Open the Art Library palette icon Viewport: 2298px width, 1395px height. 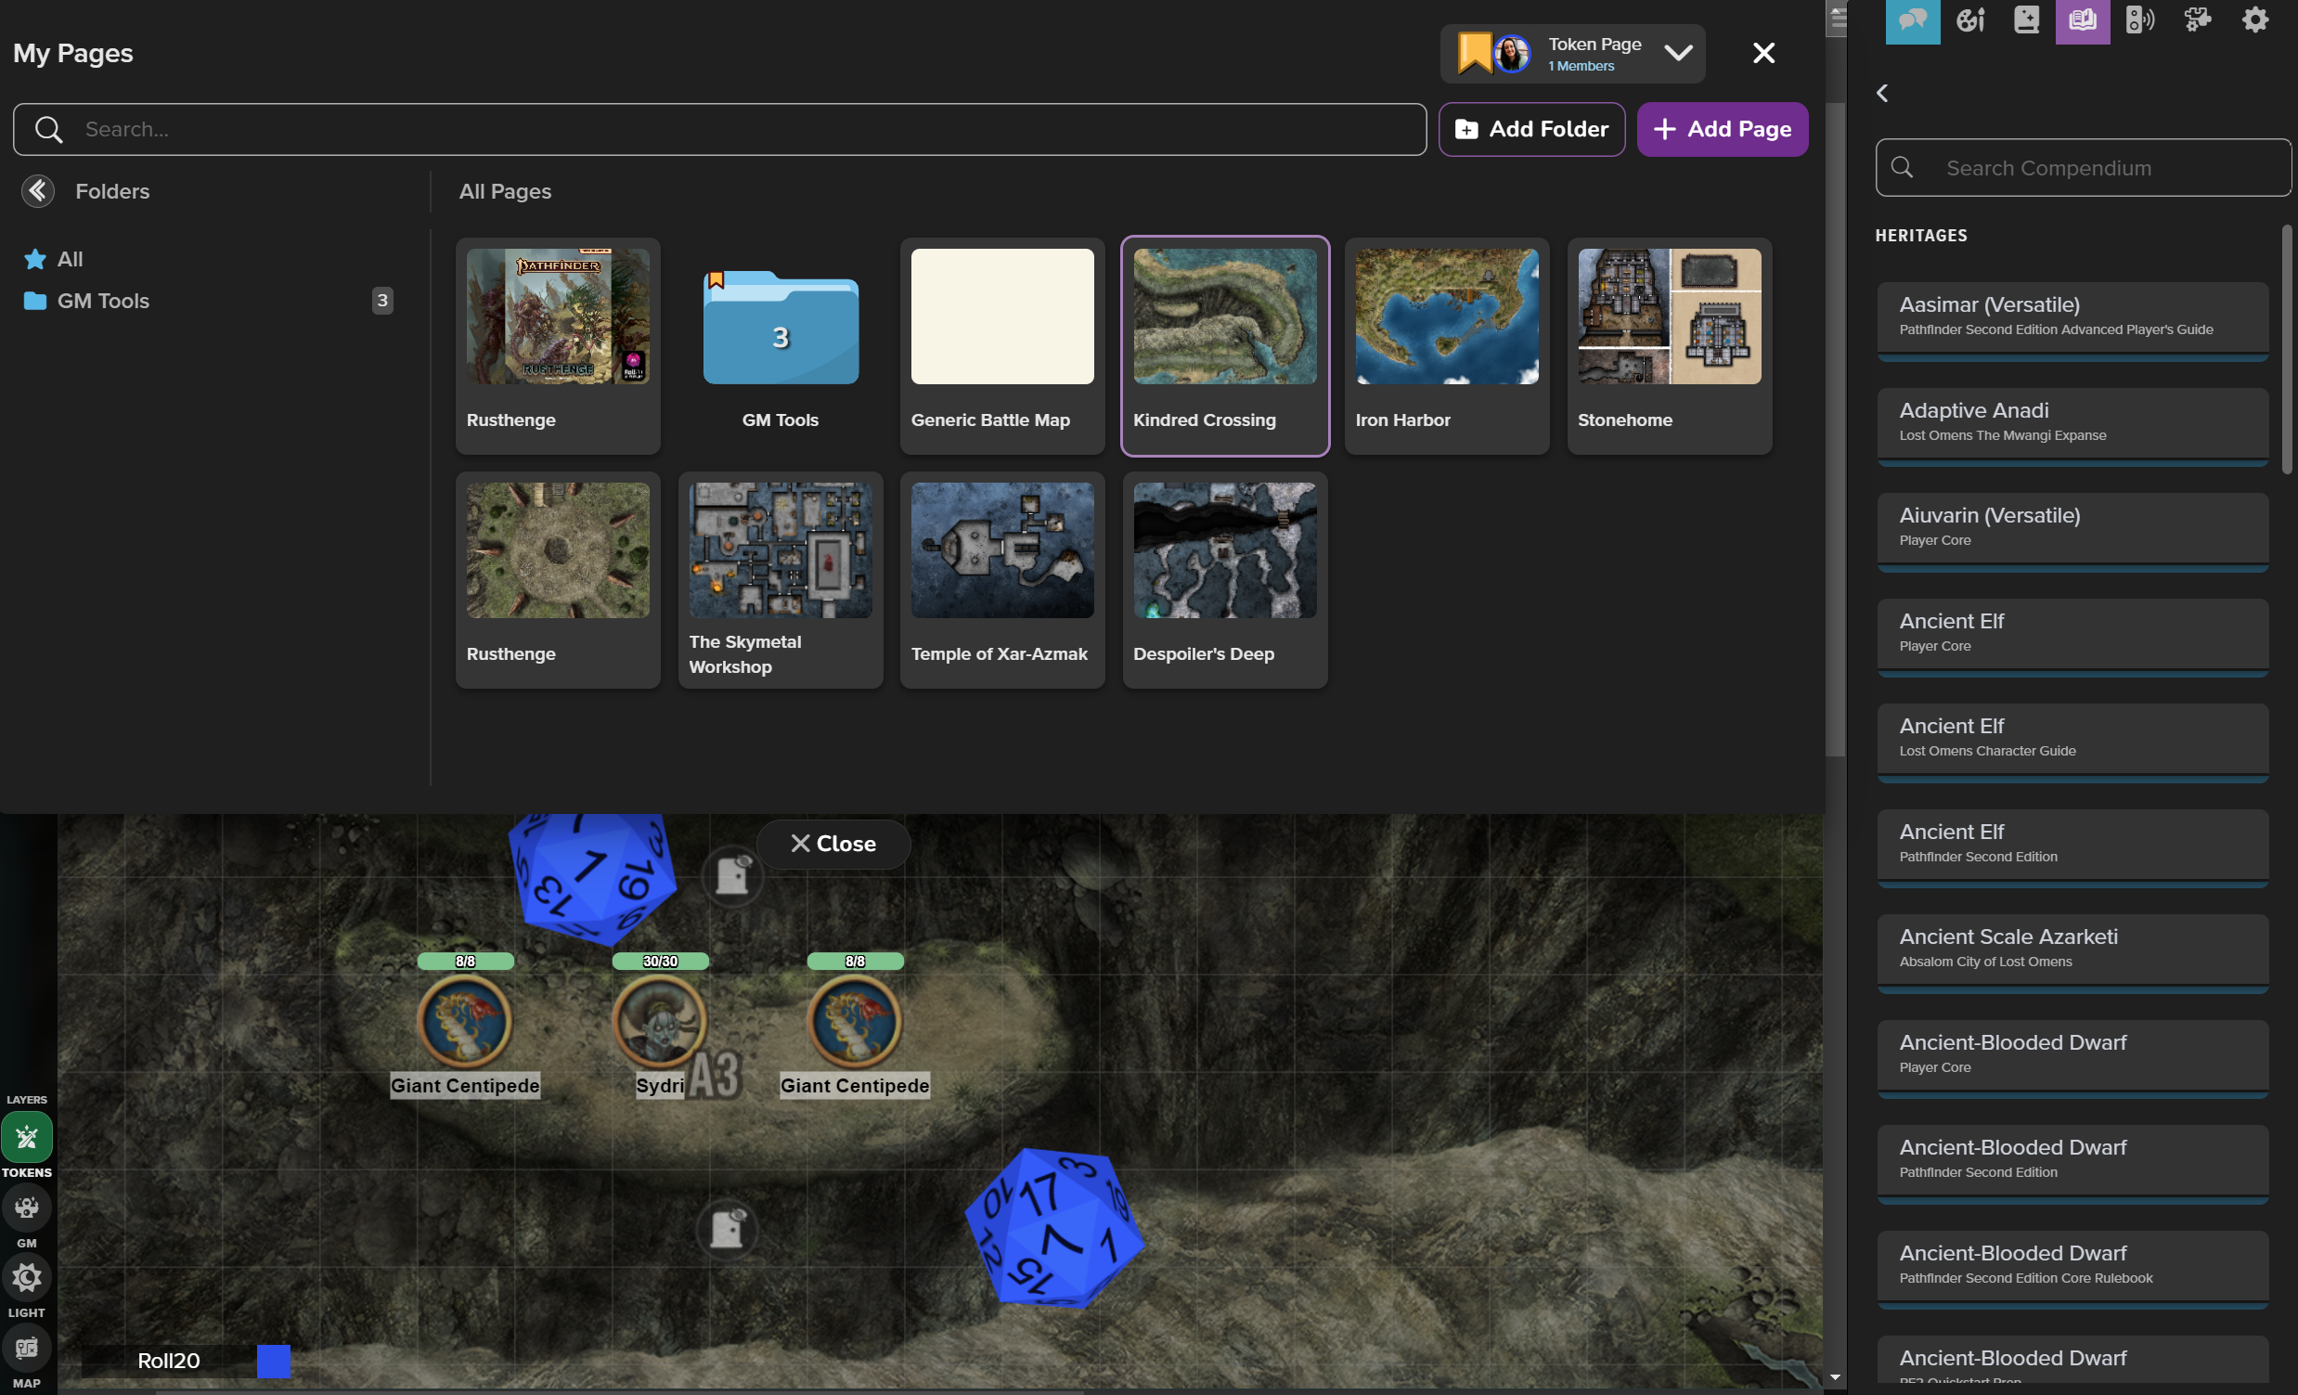[1969, 20]
